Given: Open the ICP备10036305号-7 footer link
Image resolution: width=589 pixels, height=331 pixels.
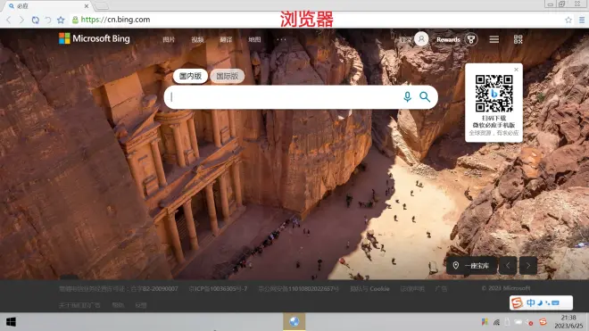Looking at the screenshot, I should click(218, 288).
